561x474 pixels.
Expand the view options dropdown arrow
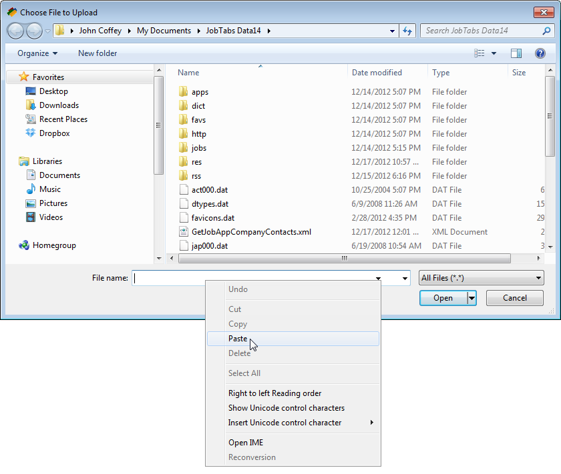[x=494, y=53]
